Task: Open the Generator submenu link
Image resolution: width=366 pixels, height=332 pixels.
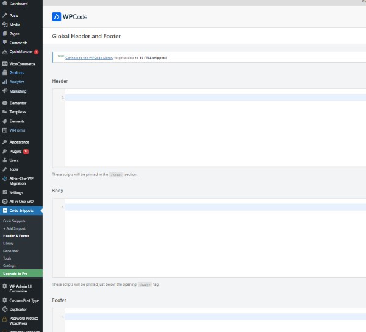Action: click(x=11, y=251)
